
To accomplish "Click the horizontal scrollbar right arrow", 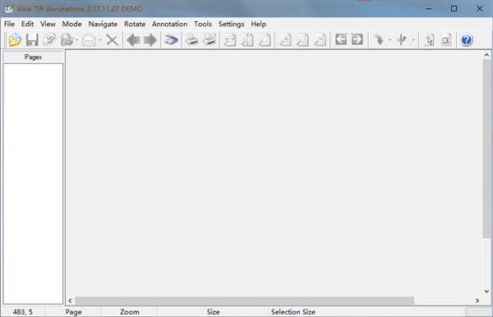I will (x=477, y=301).
